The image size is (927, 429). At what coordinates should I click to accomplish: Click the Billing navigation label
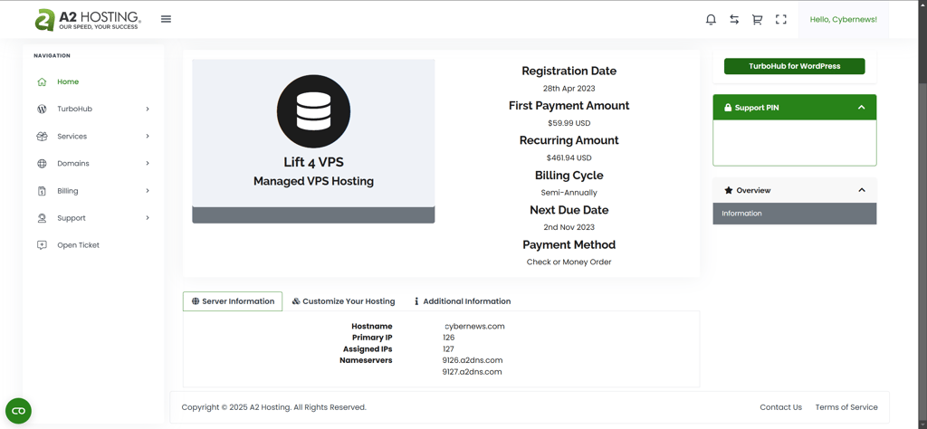click(x=67, y=191)
